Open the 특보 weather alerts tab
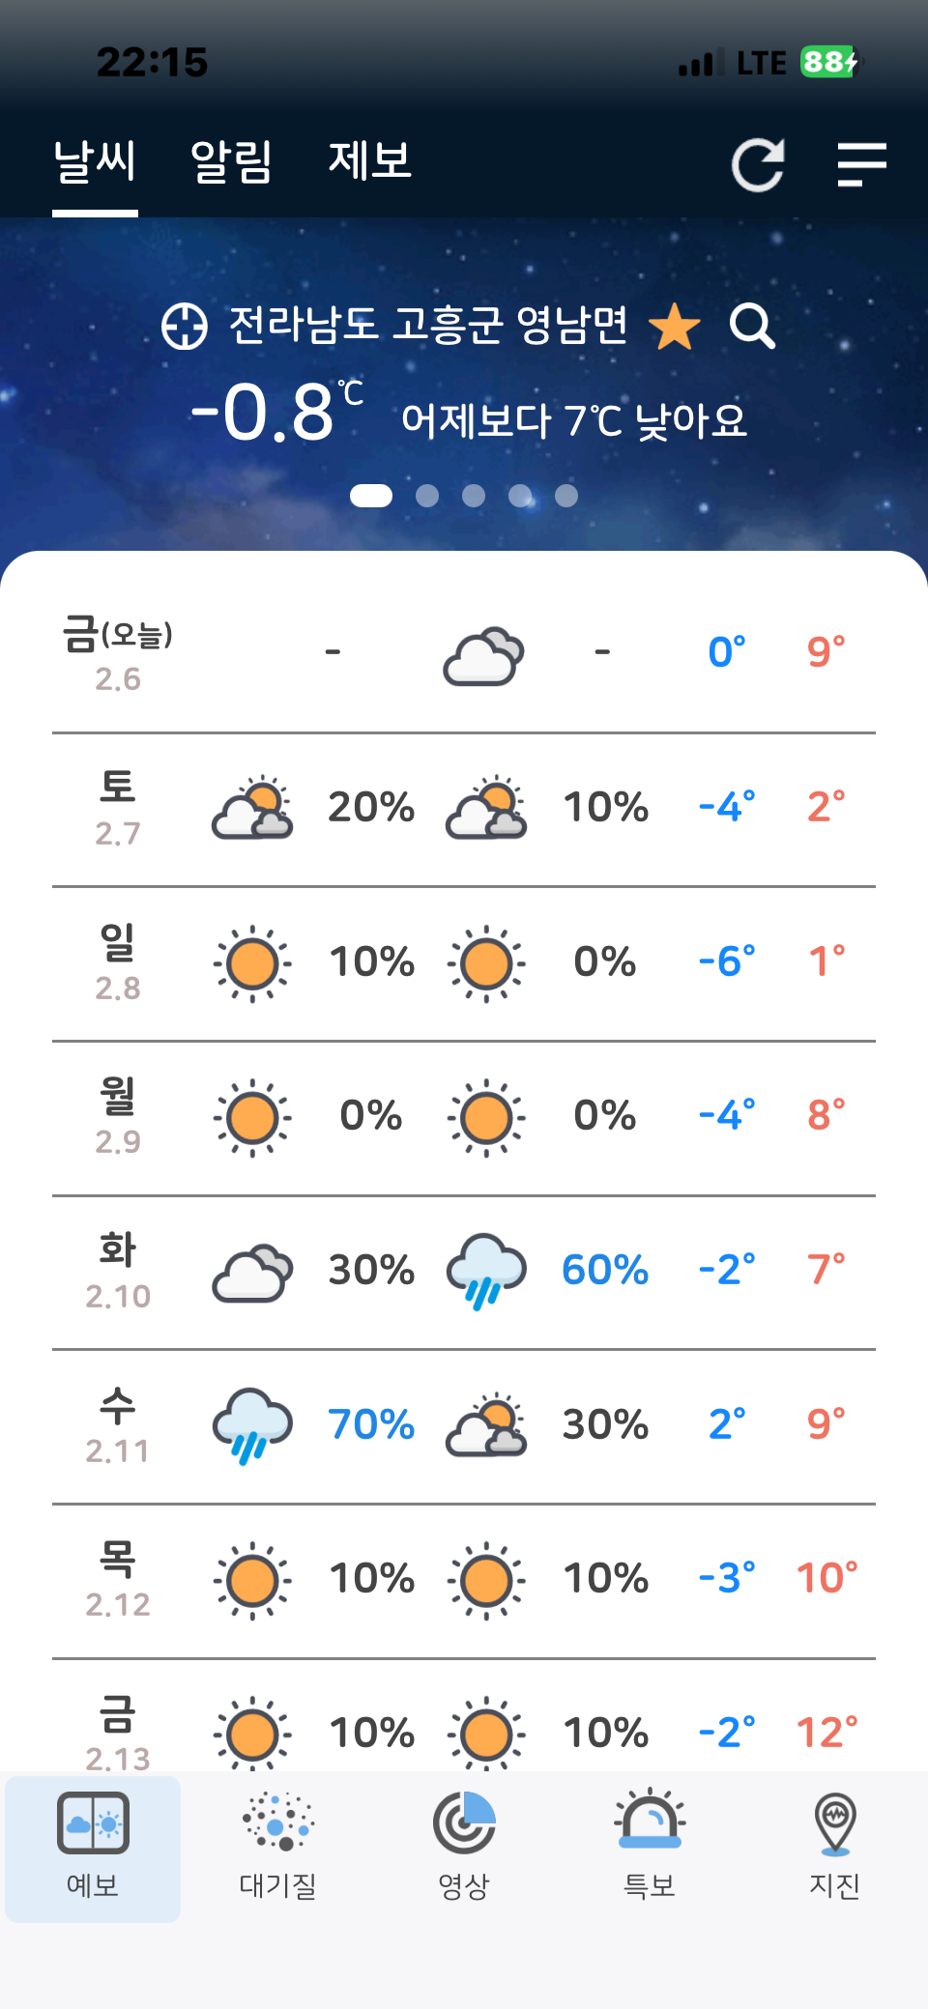 coord(650,1846)
